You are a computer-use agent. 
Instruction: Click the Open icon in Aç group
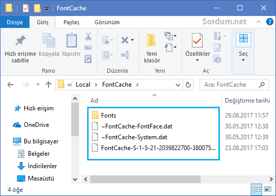coord(218,36)
